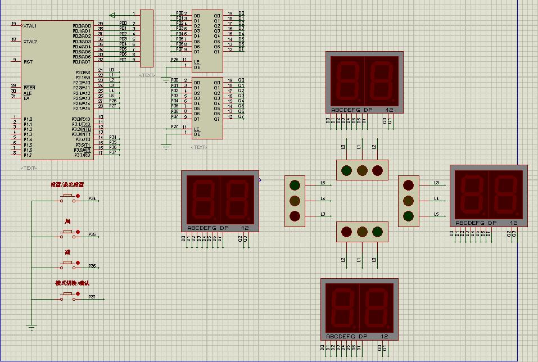Click the yellow LED of the bottom traffic light
Viewport: 538px width, 362px height.
click(362, 232)
